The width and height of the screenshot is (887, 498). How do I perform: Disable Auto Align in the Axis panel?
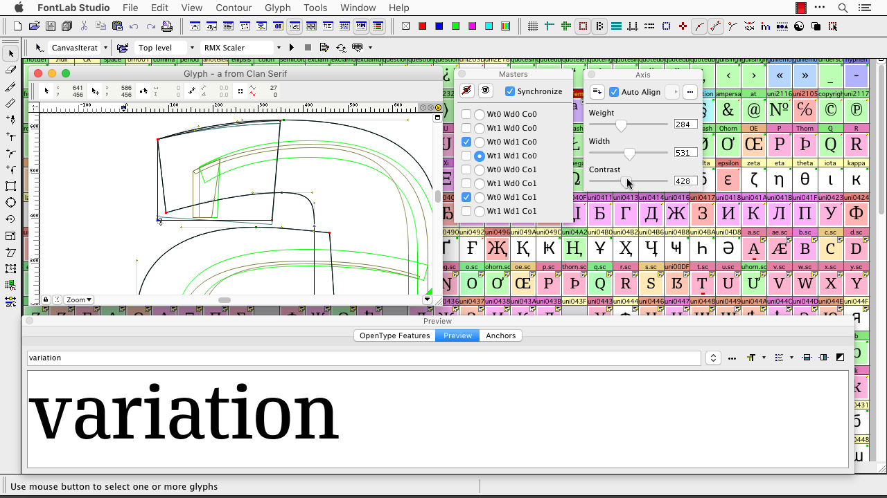tap(613, 91)
